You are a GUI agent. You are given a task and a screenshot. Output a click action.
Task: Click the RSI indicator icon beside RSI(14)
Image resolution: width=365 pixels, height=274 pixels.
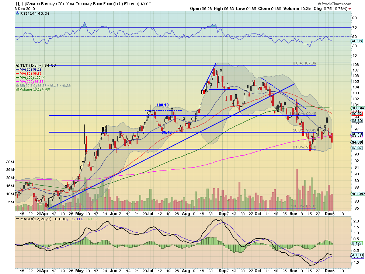(17, 14)
